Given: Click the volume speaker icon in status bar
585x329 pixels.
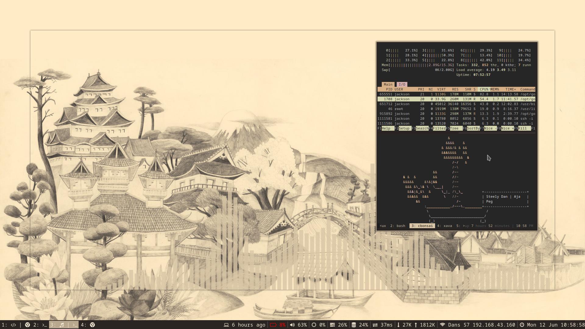Looking at the screenshot, I should coord(292,325).
